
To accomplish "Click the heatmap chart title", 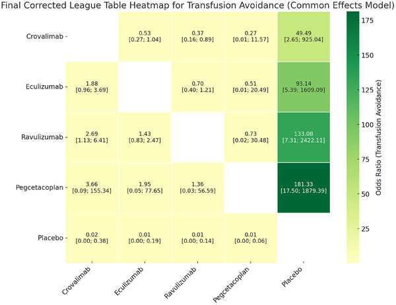I will (198, 5).
